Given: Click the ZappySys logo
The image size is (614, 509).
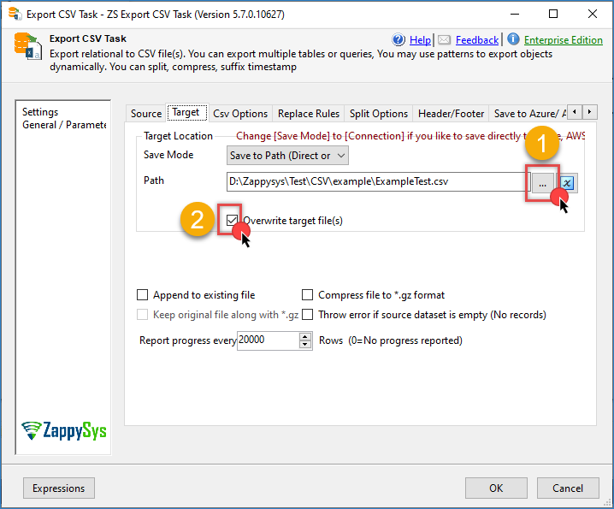Looking at the screenshot, I should [64, 431].
